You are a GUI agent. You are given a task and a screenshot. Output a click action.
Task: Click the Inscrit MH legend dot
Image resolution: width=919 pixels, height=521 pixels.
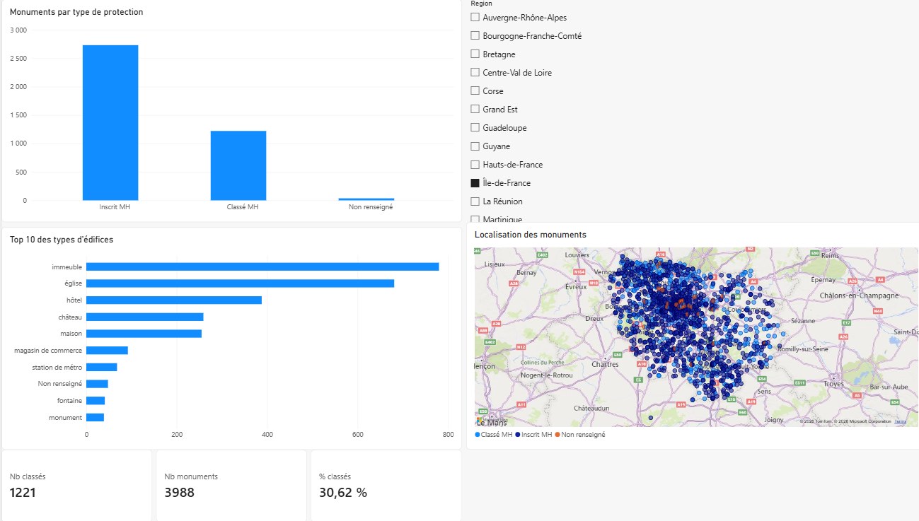point(518,435)
